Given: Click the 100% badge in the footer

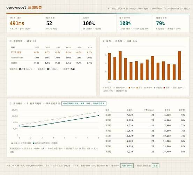Looking at the screenshot, I should click(127, 166).
